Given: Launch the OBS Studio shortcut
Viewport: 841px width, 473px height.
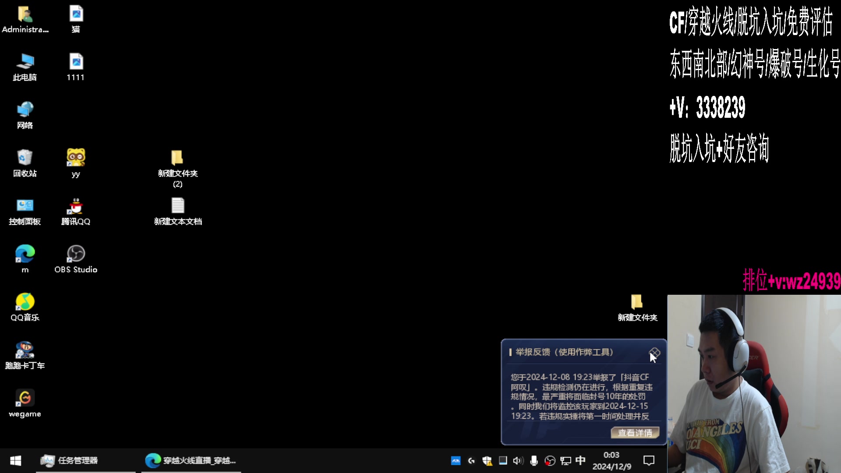Looking at the screenshot, I should click(76, 259).
